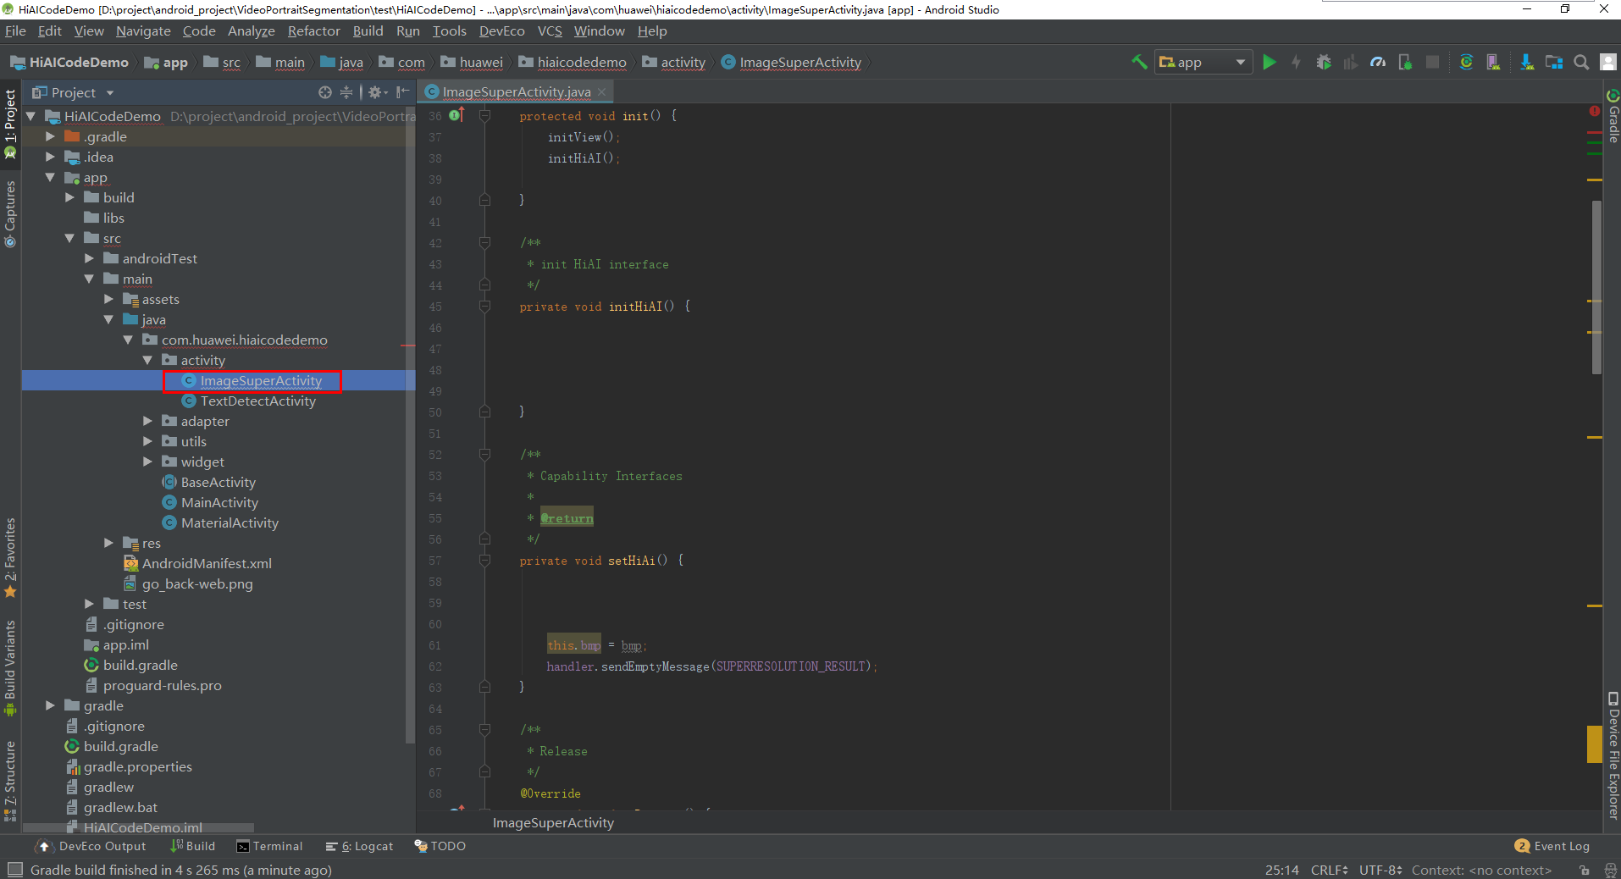Click Scroll from Source target icon

click(x=325, y=92)
